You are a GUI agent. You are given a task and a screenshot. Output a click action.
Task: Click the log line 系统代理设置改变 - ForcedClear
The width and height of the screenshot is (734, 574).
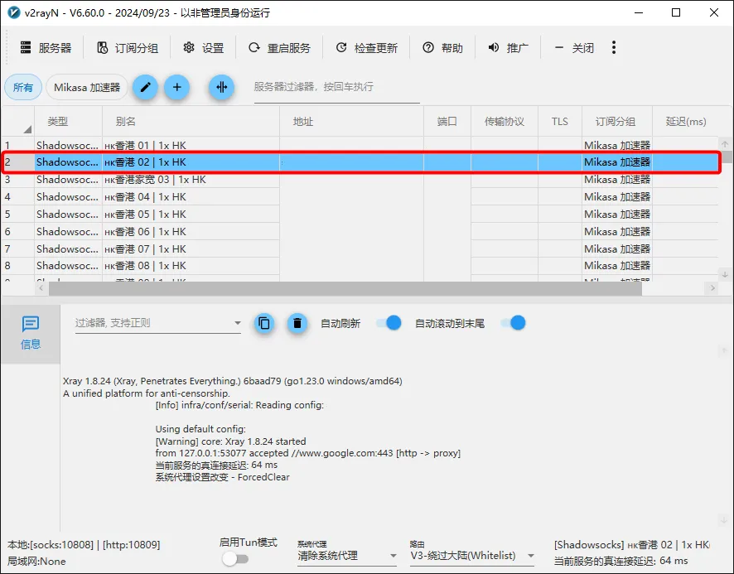coord(222,477)
